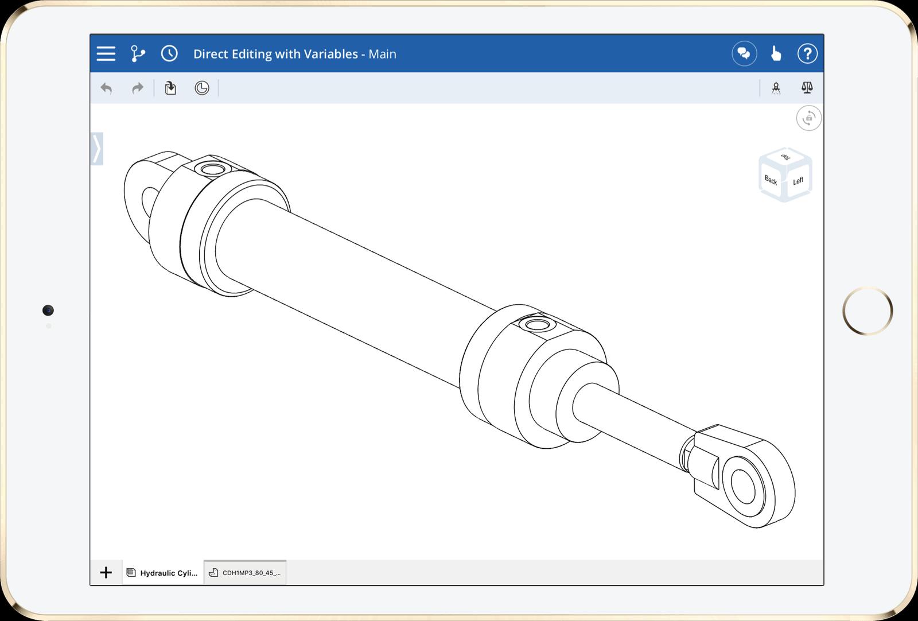Toggle the rotation lock button
918x621 pixels.
click(x=808, y=118)
